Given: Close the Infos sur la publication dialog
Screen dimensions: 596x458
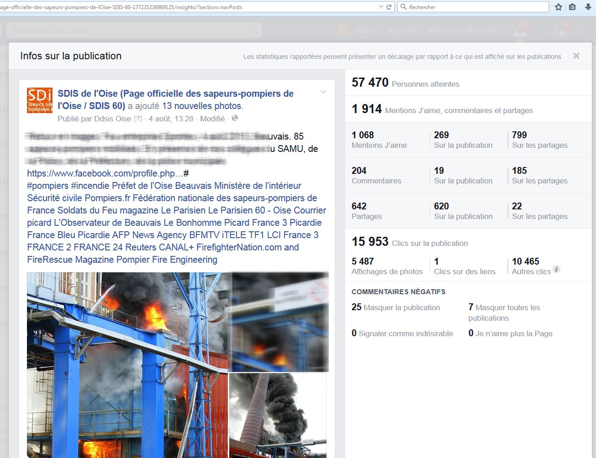Looking at the screenshot, I should coord(576,56).
